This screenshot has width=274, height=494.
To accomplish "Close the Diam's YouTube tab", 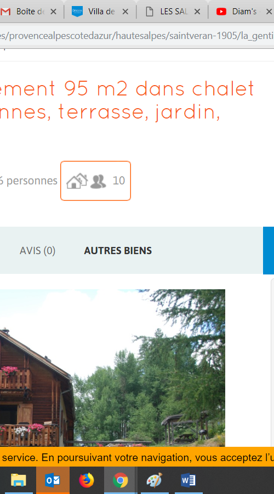I will [269, 12].
